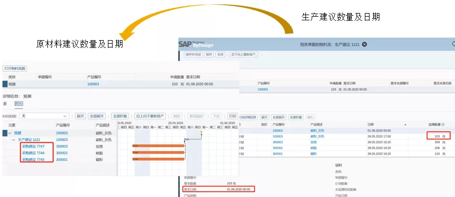Click 全部展开 in the material flow window toolbar

(278, 117)
